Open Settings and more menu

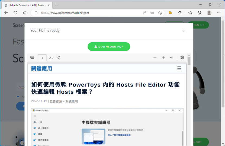click(x=219, y=13)
